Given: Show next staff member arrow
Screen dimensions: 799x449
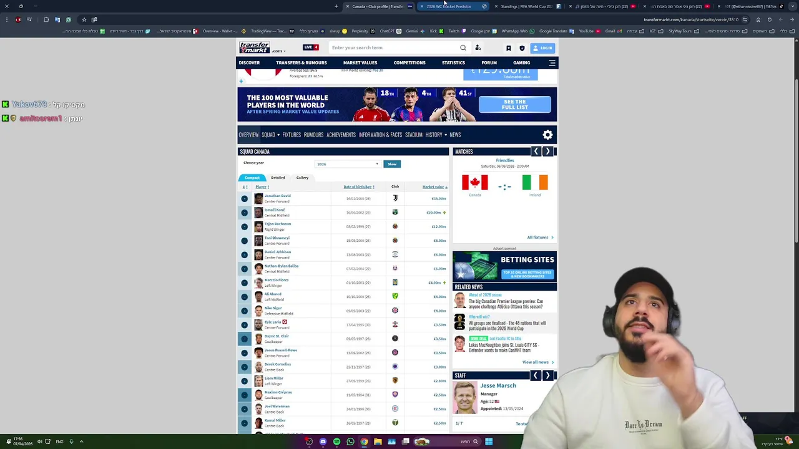Looking at the screenshot, I should (547, 375).
